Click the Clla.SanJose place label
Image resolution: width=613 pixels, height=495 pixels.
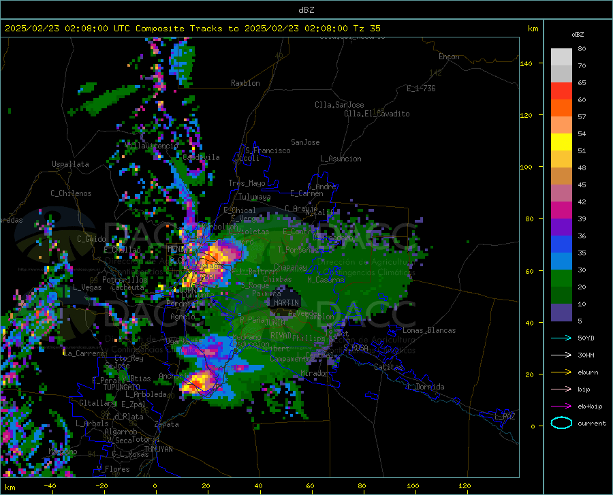(x=339, y=105)
